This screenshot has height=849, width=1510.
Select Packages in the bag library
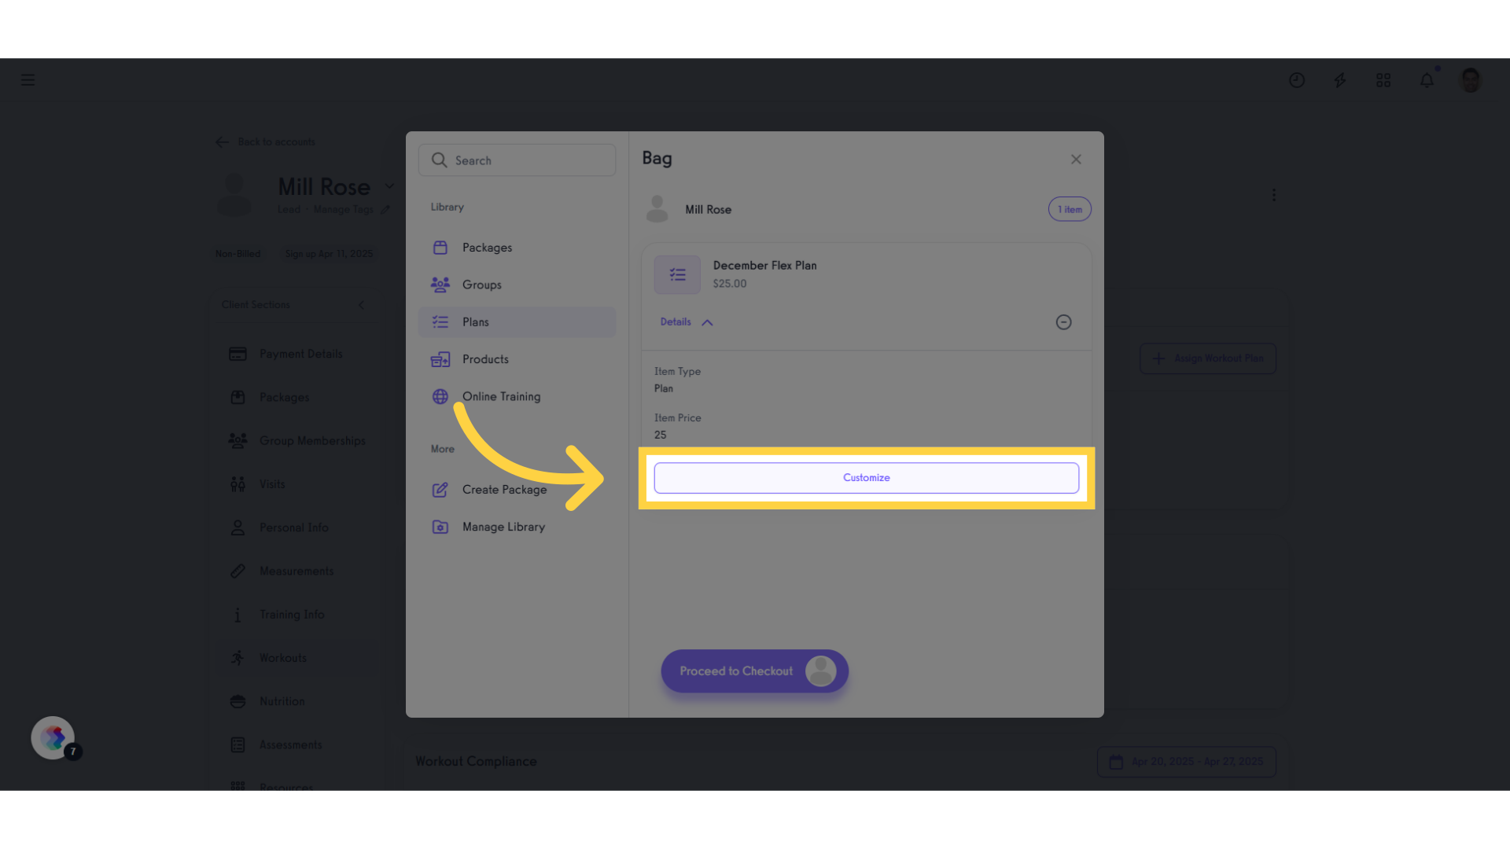point(517,248)
